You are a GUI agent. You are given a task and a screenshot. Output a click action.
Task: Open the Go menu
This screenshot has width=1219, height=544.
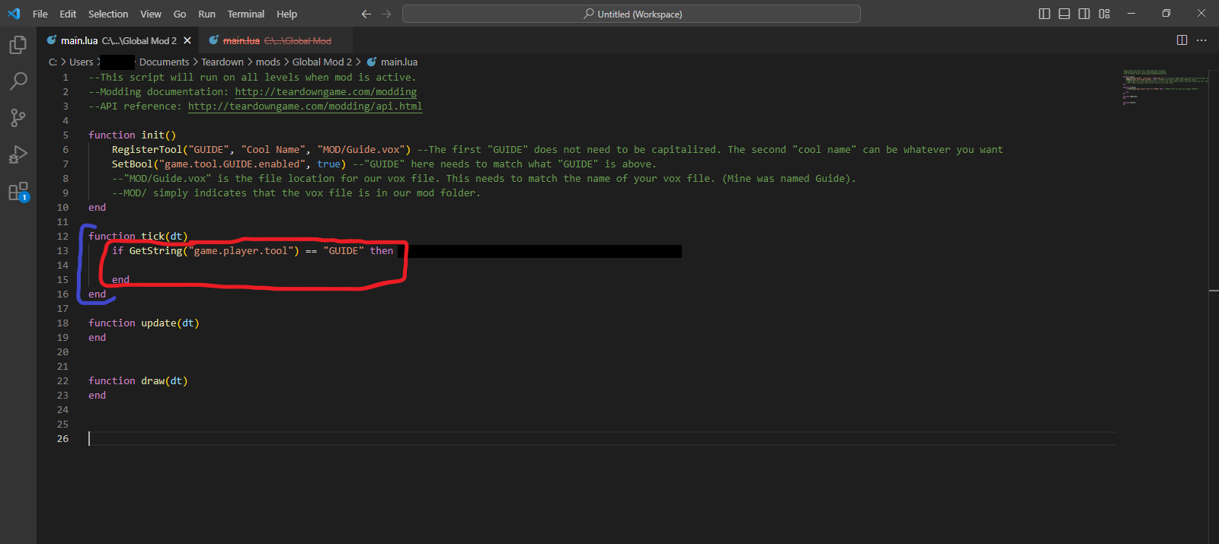click(x=180, y=14)
